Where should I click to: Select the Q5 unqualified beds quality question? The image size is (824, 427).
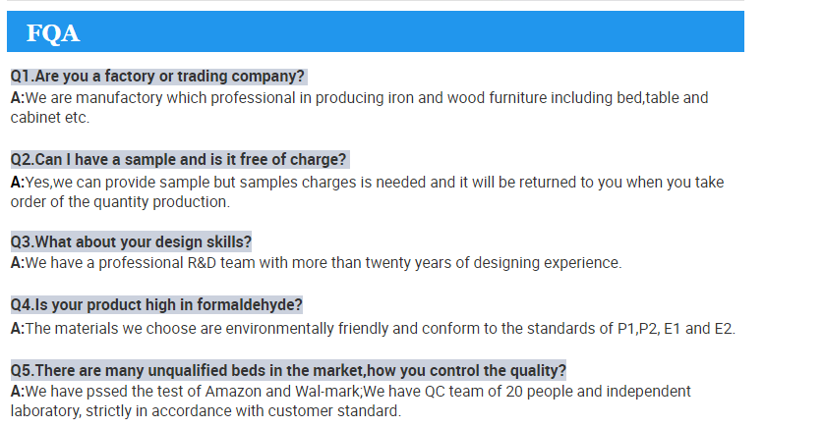tap(288, 370)
